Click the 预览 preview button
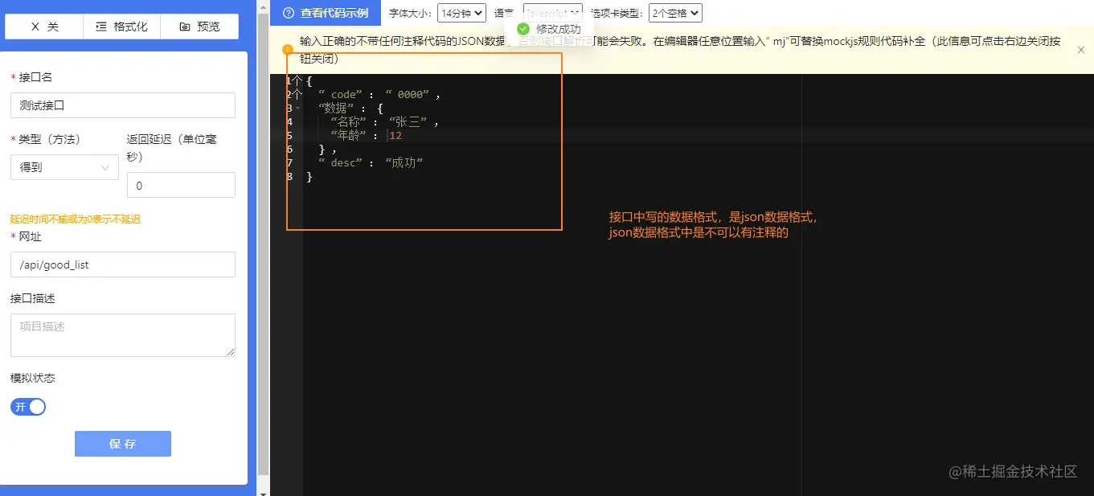Image resolution: width=1094 pixels, height=496 pixels. click(x=199, y=27)
